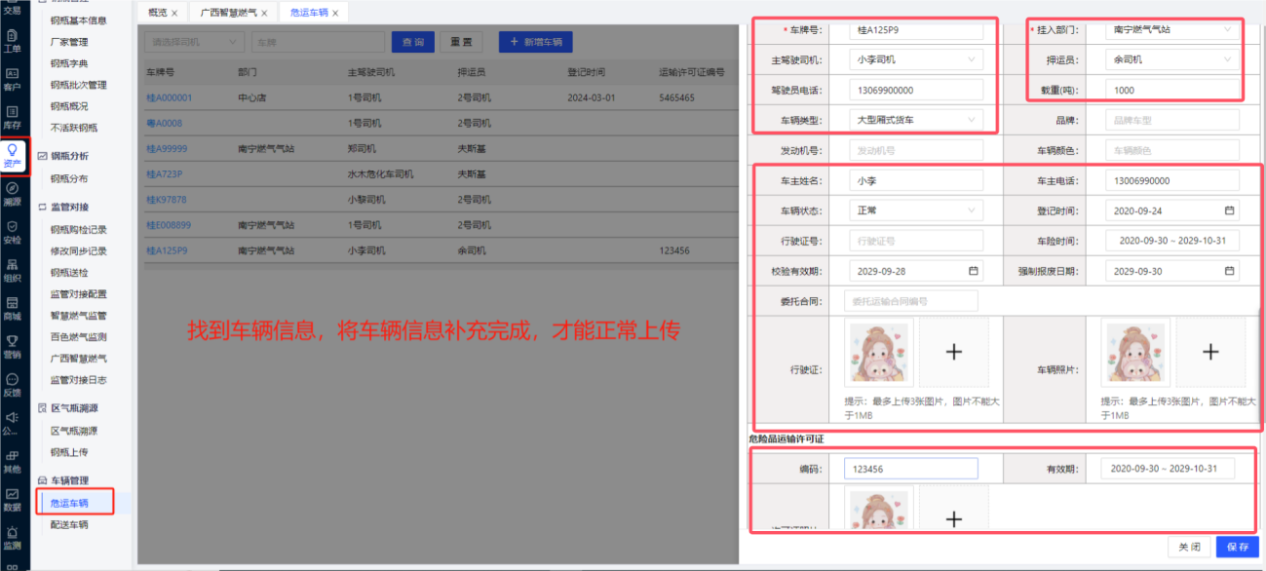1266x571 pixels.
Task: Click the 发动机号 input field
Action: point(915,151)
